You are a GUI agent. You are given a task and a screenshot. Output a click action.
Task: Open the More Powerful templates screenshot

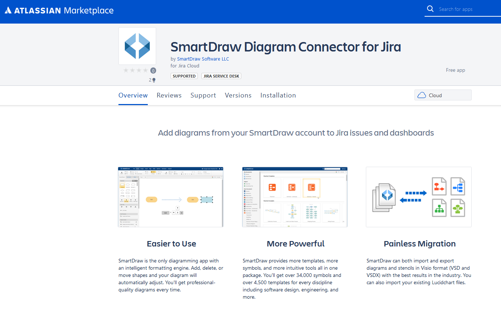coord(295,197)
